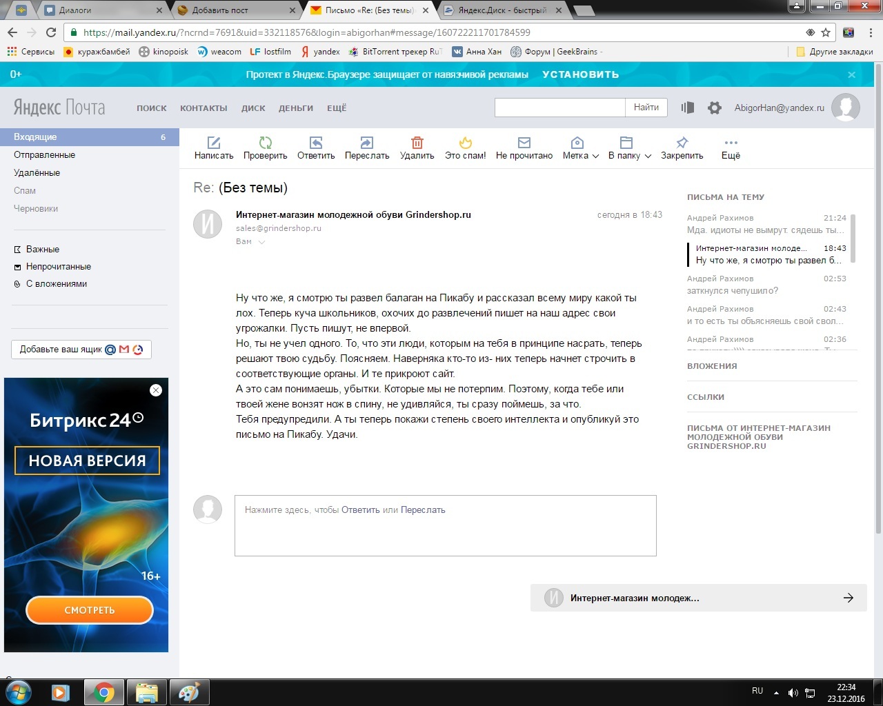Click the Ответить reply icon

[x=316, y=143]
